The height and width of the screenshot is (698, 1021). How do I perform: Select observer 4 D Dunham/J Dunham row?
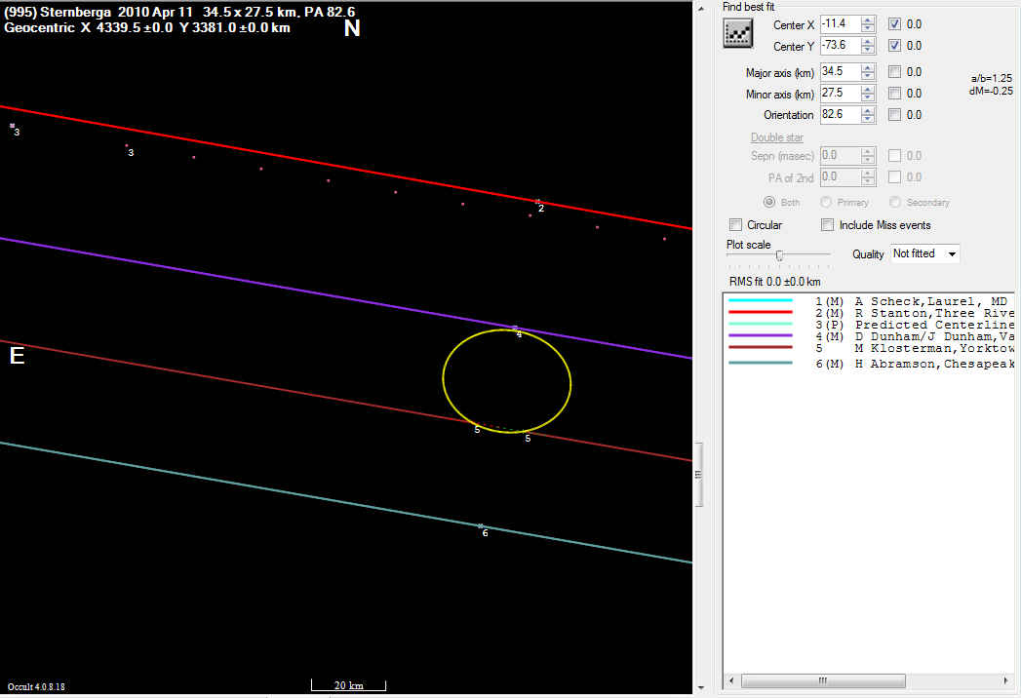pyautogui.click(x=869, y=336)
